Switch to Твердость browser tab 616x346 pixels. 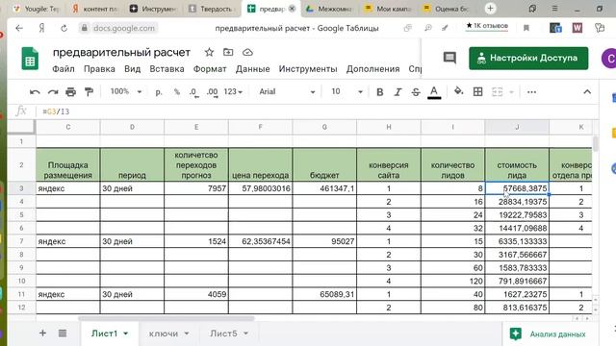coord(211,9)
